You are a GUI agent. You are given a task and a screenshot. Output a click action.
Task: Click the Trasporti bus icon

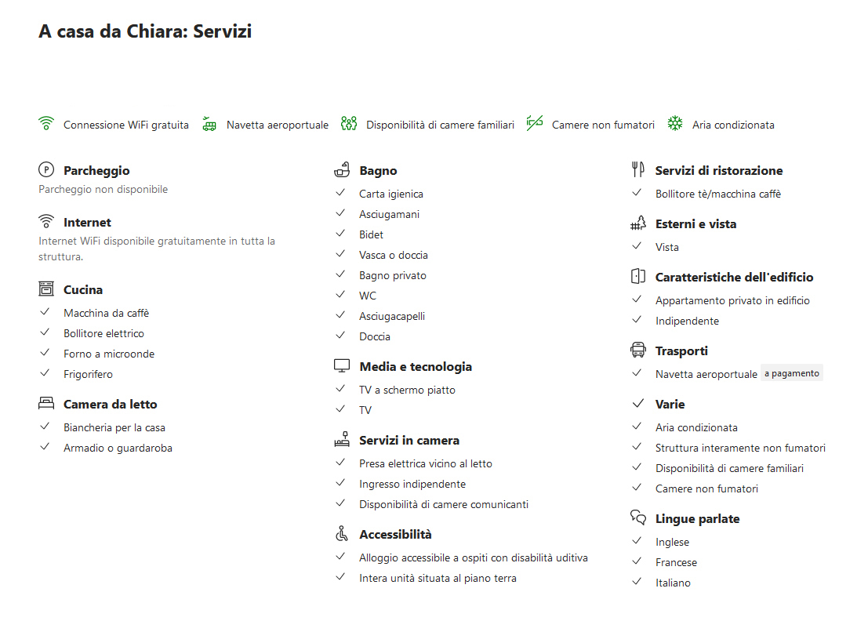click(x=637, y=350)
